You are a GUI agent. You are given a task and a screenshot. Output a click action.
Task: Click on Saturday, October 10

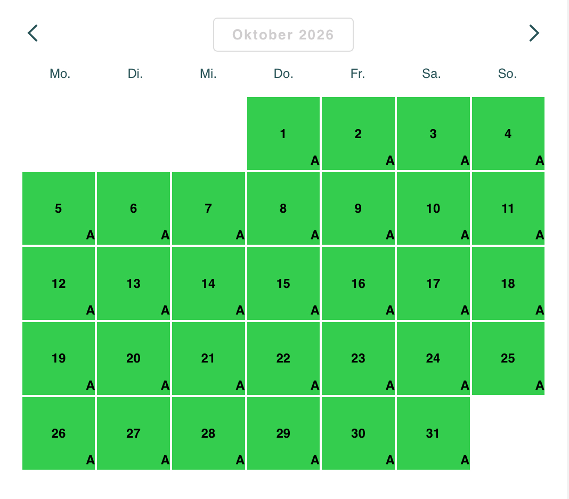tap(433, 208)
